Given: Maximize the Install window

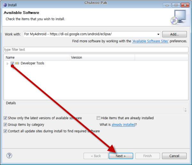Looking at the screenshot, I should coord(176,5).
